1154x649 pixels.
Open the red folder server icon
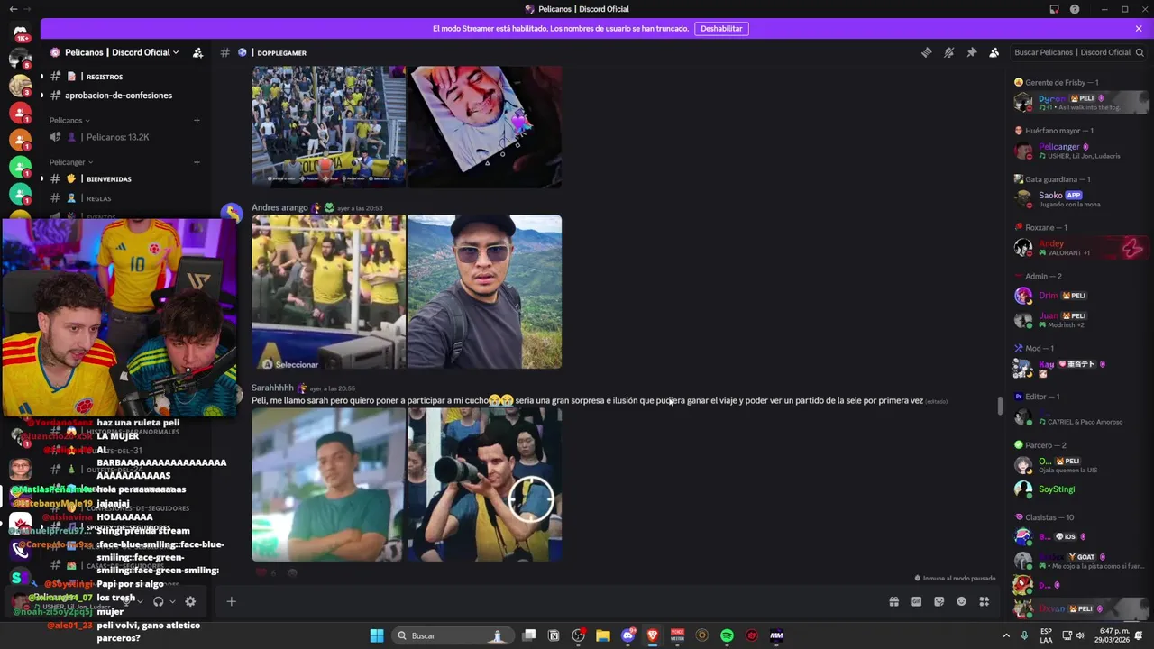20,113
